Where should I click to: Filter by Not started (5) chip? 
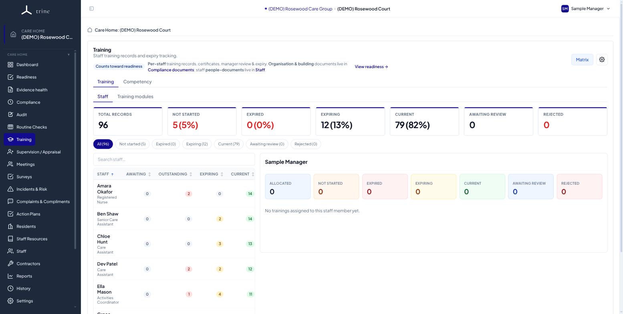133,144
